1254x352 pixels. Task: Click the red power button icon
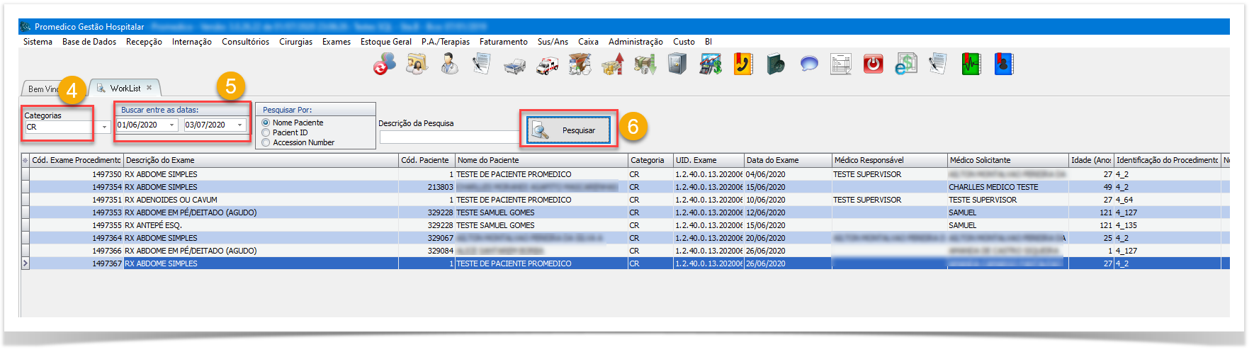pyautogui.click(x=873, y=64)
